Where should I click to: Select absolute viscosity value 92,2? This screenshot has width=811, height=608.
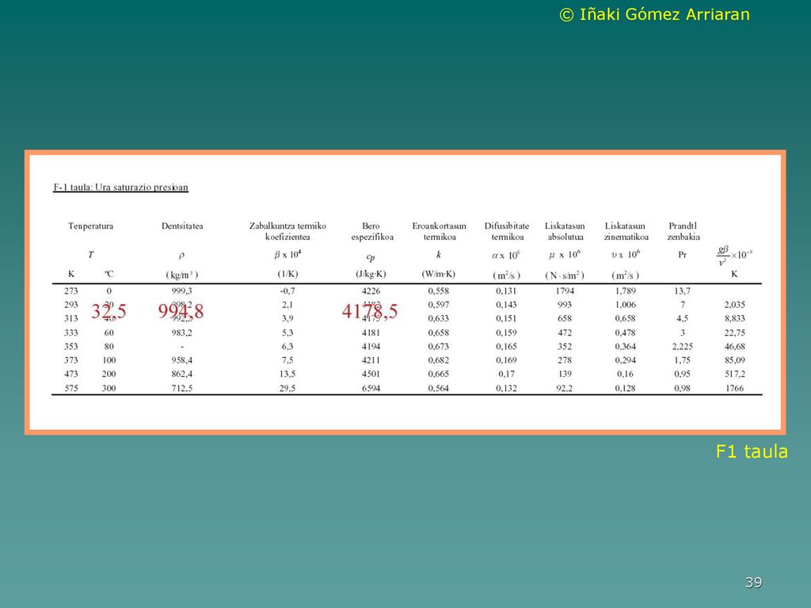pyautogui.click(x=565, y=388)
